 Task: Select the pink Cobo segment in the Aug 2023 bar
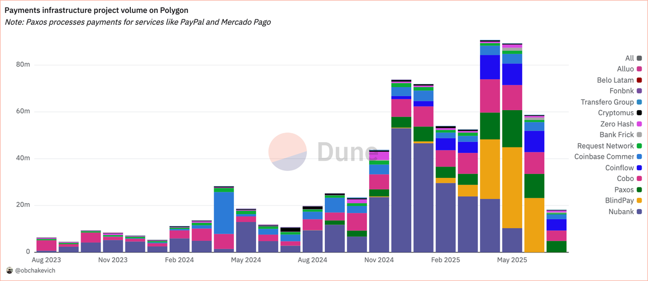(46, 245)
